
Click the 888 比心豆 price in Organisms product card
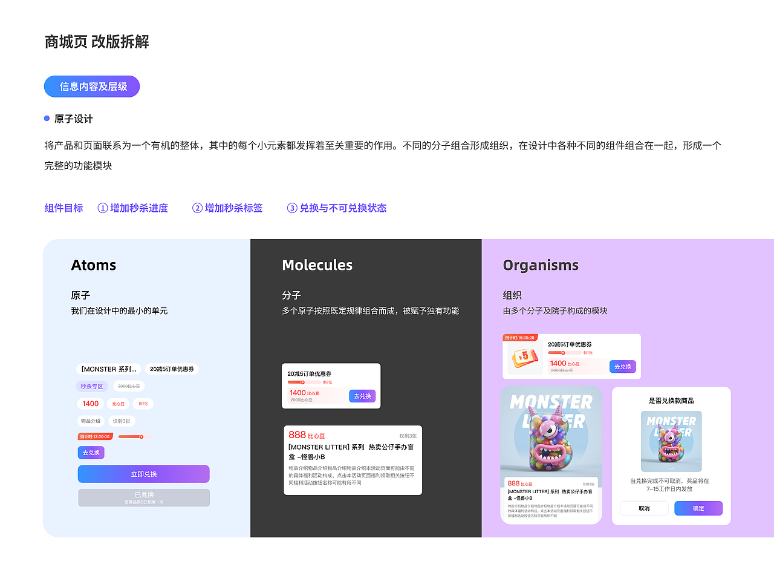pos(519,484)
